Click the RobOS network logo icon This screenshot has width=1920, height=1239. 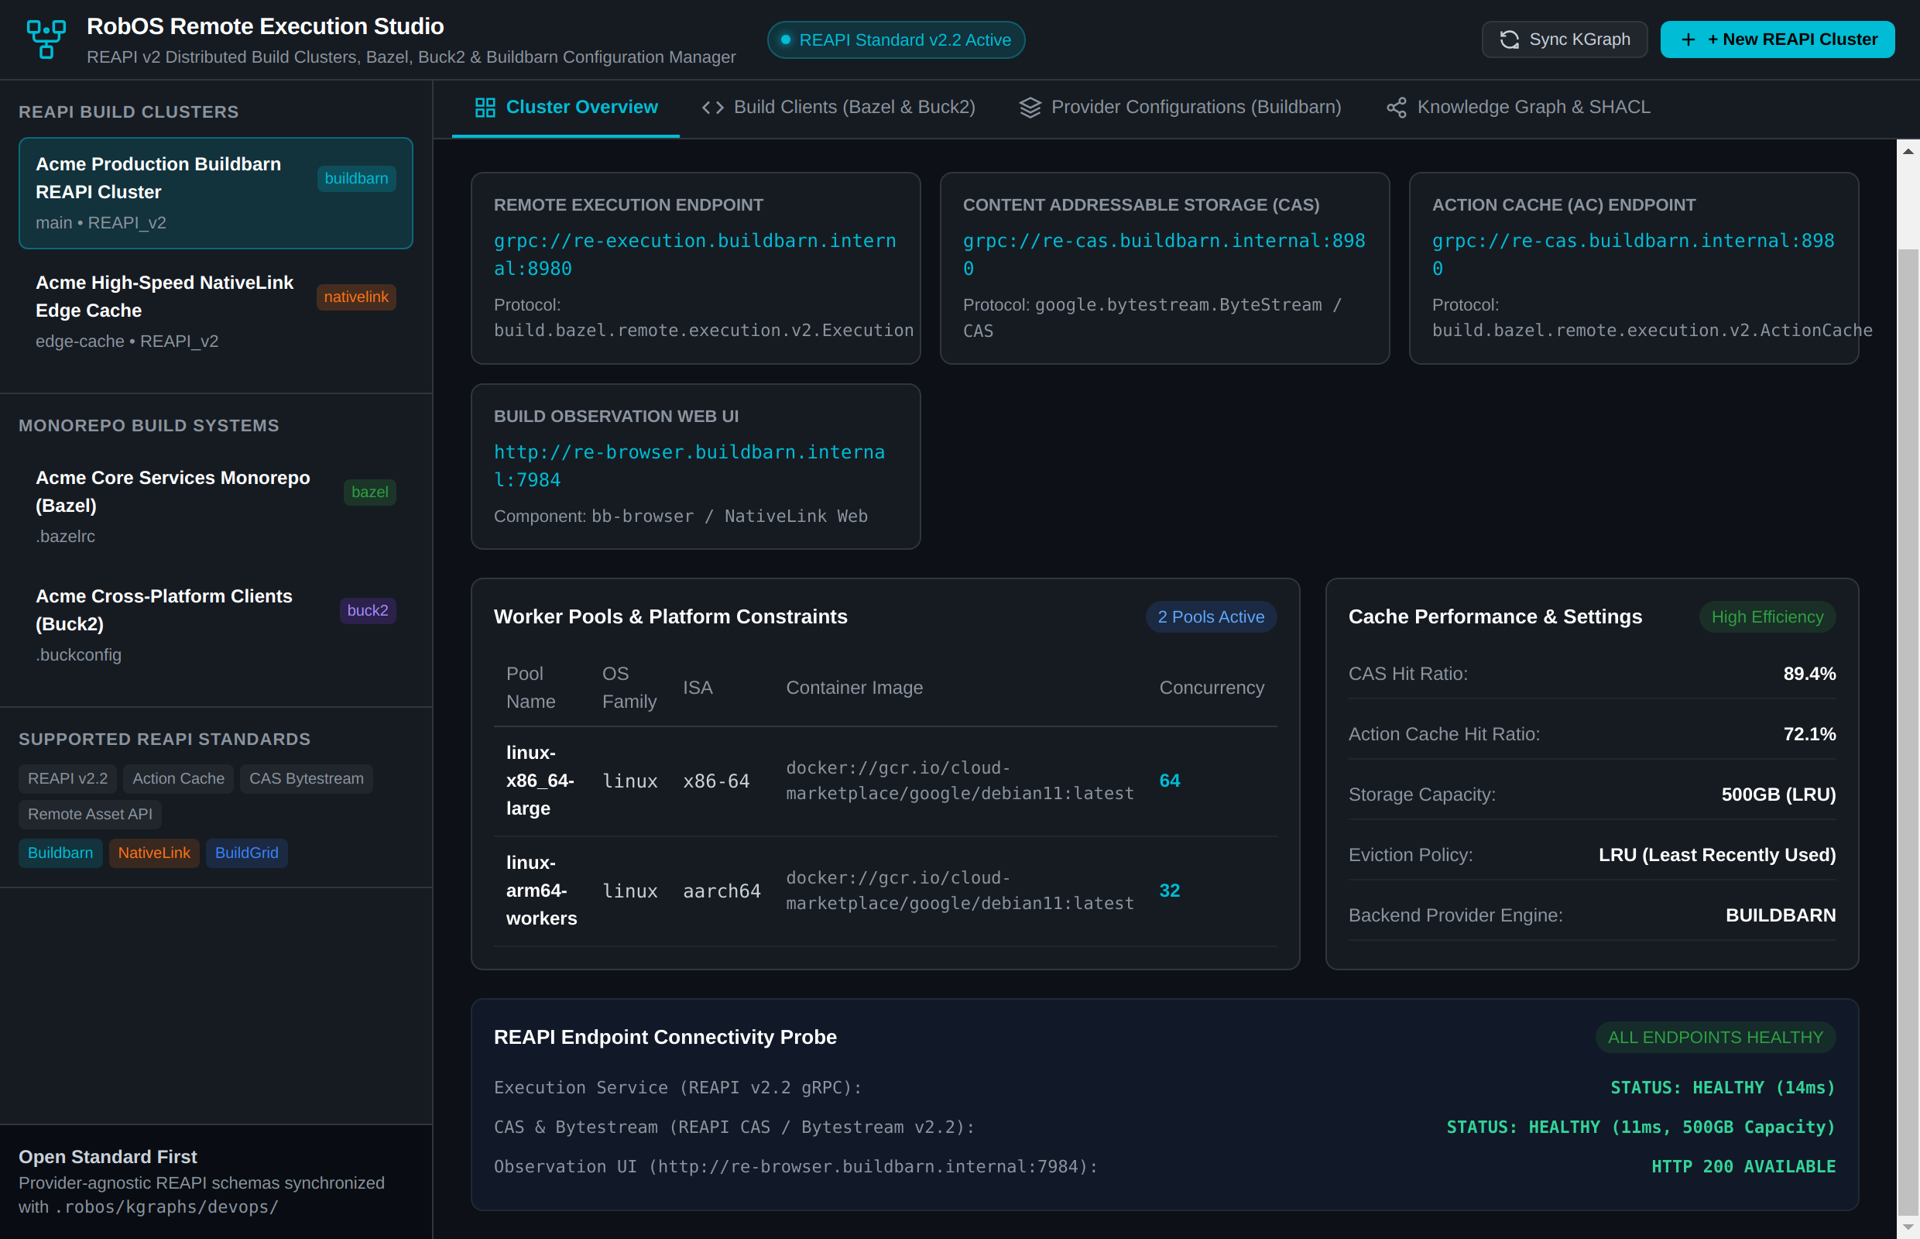46,39
